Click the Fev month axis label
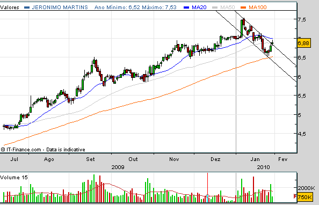The width and height of the screenshot is (319, 205). [283, 159]
